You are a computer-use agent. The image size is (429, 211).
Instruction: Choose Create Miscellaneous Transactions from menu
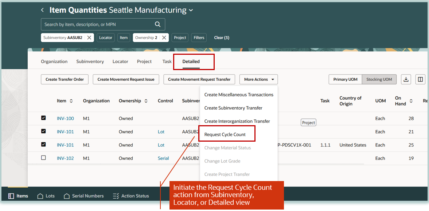(239, 95)
